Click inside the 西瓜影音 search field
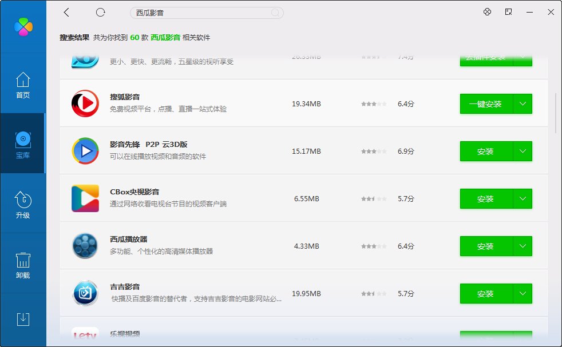This screenshot has height=347, width=562. (206, 12)
